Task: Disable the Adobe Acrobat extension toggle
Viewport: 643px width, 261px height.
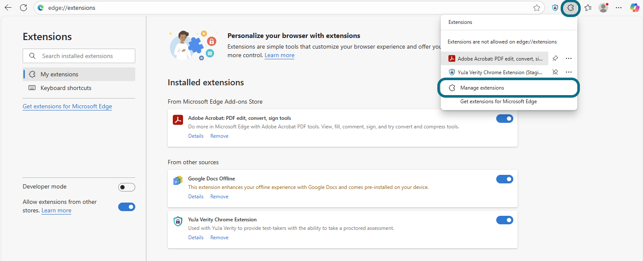Action: (x=504, y=119)
